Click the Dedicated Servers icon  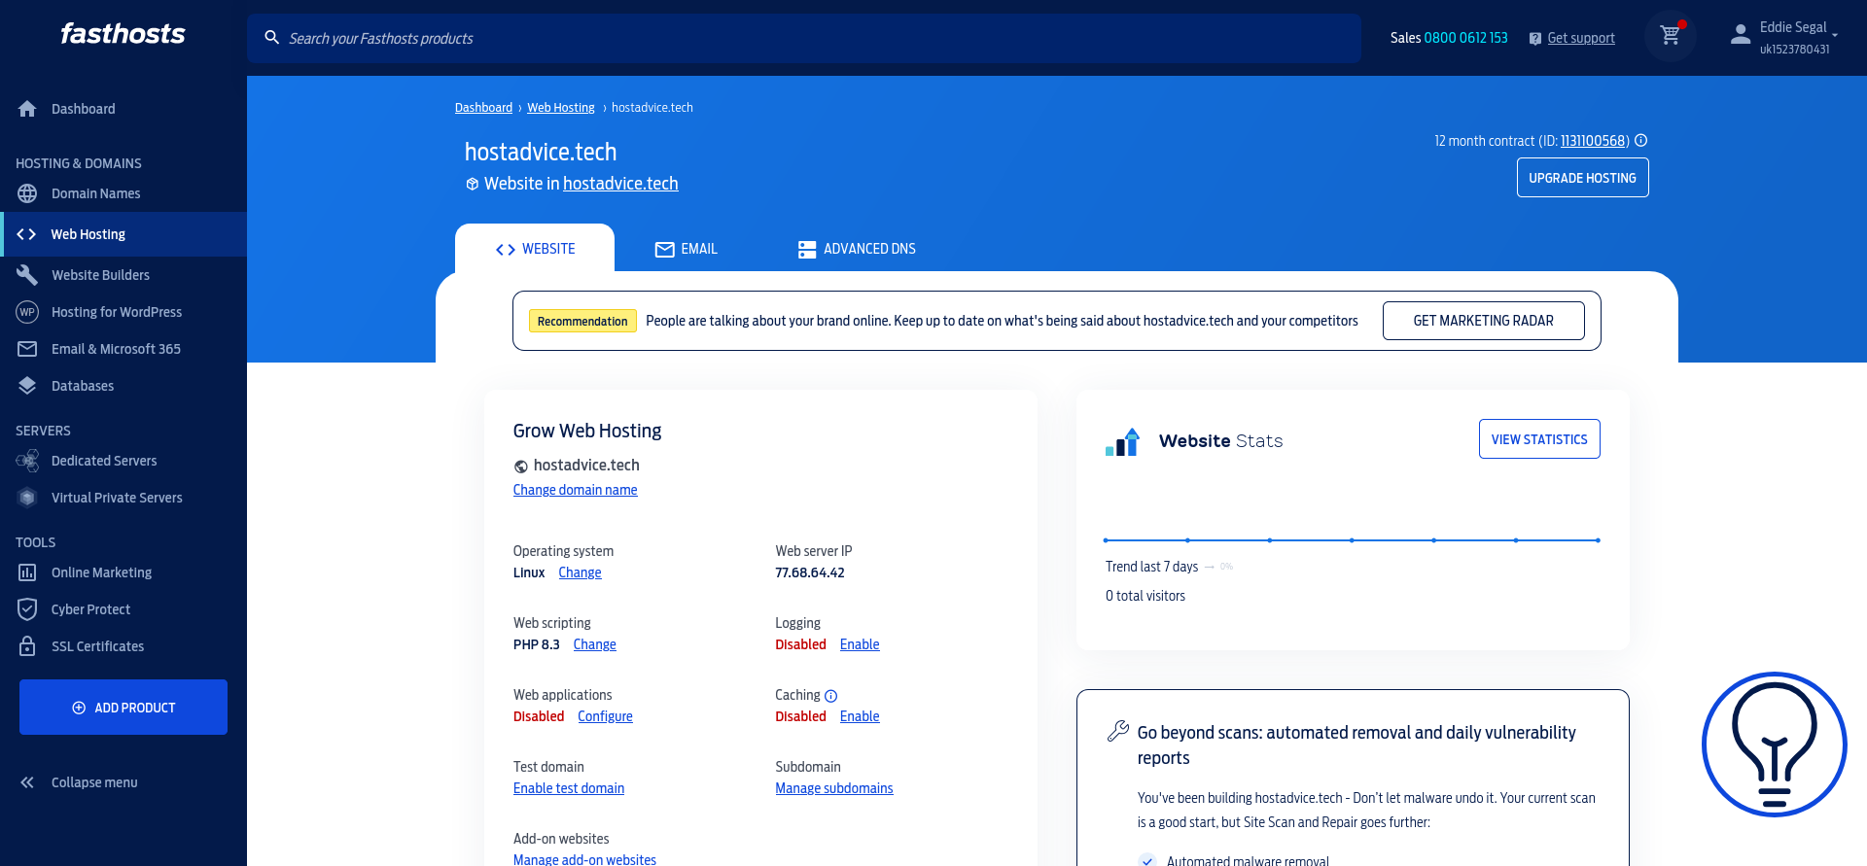[x=27, y=461]
